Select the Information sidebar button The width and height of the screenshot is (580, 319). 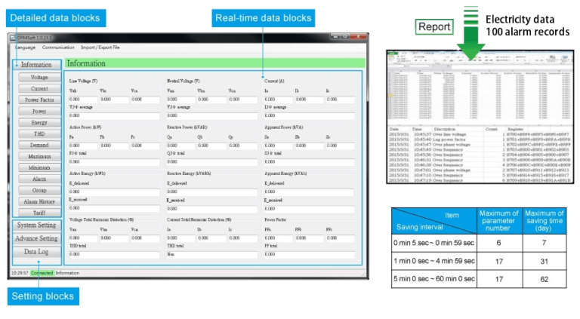[x=36, y=65]
